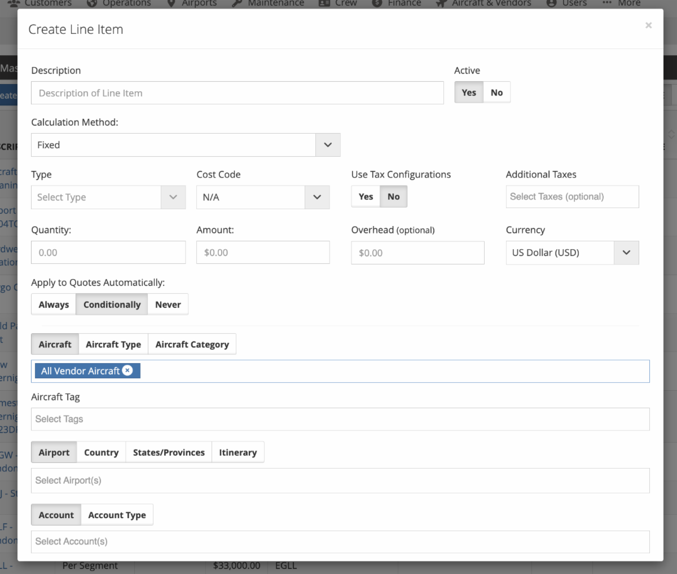Set Active to No
The width and height of the screenshot is (677, 574).
(x=496, y=92)
